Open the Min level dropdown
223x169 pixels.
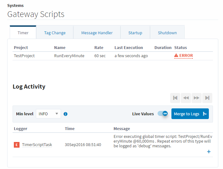pos(48,114)
